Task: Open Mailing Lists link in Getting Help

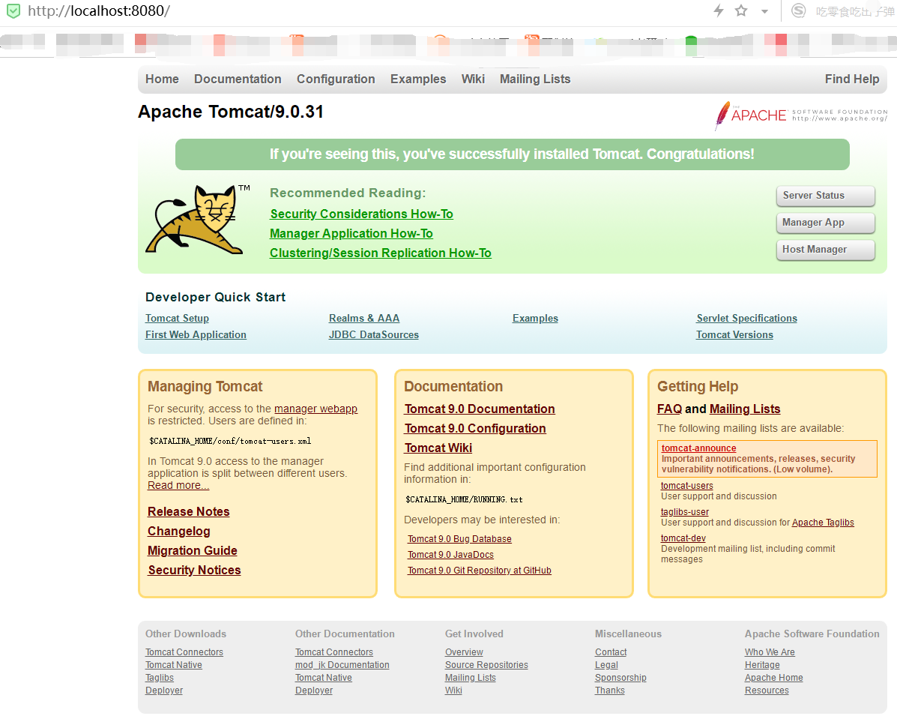Action: (x=745, y=409)
